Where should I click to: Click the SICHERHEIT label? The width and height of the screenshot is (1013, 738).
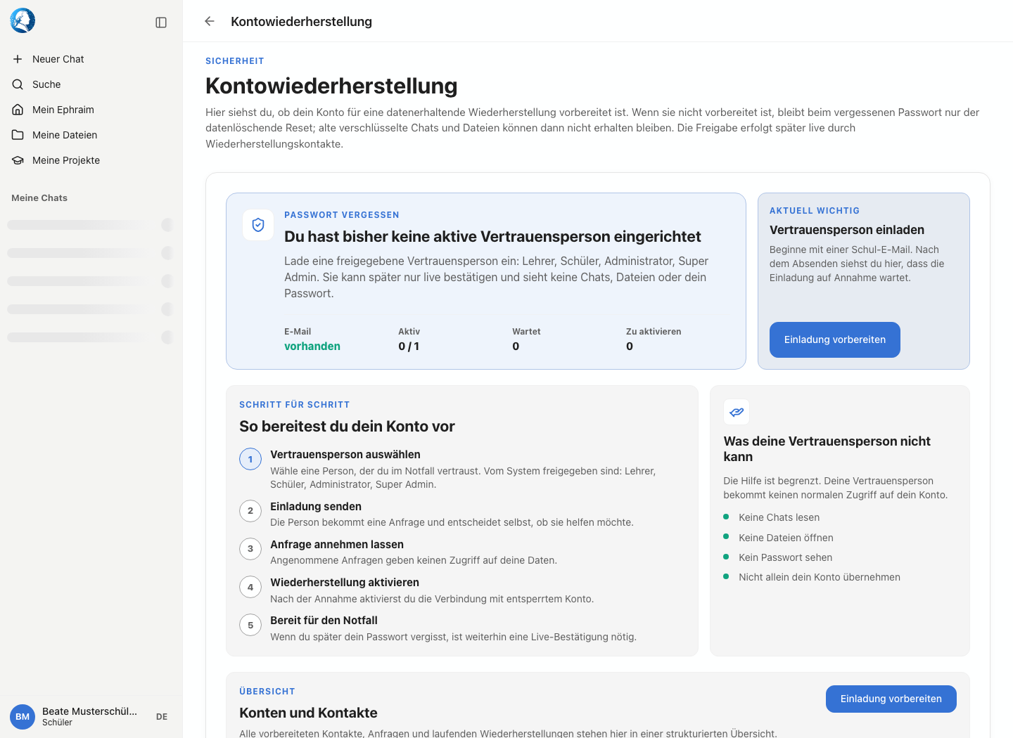235,61
